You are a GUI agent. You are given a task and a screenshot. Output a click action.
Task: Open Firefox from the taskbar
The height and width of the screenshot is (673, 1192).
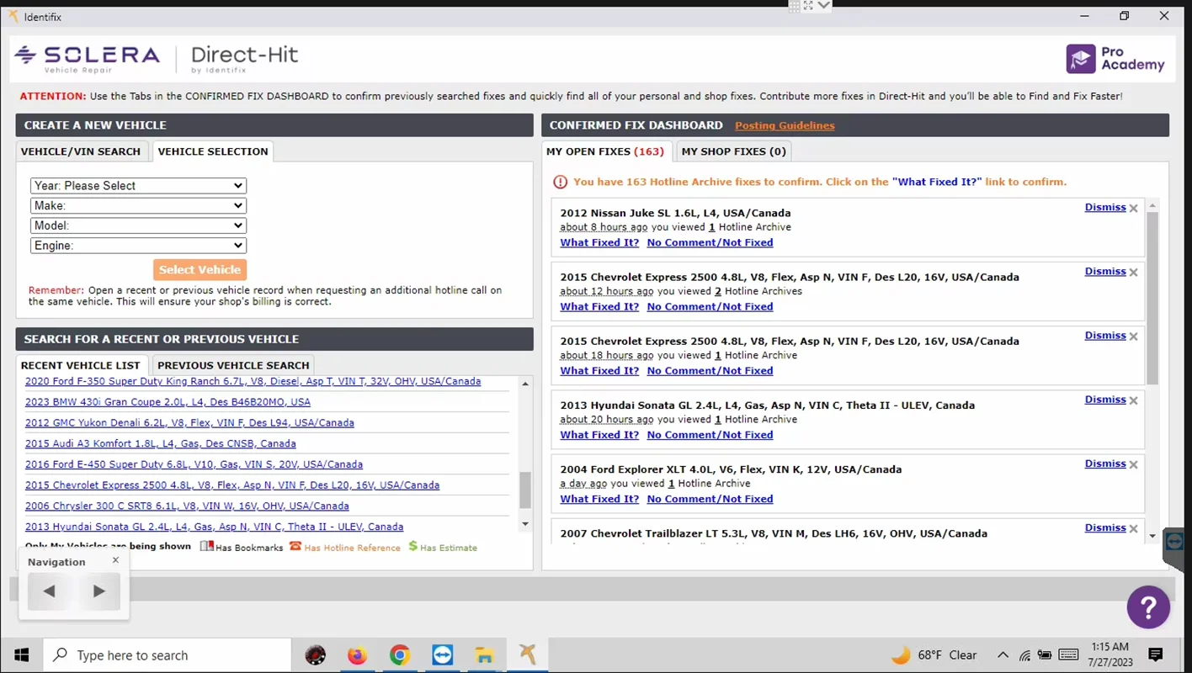point(357,655)
